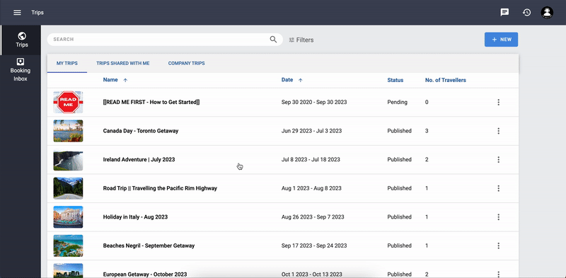566x278 pixels.
Task: Click the Road Trip highway thumbnail
Action: pyautogui.click(x=68, y=188)
